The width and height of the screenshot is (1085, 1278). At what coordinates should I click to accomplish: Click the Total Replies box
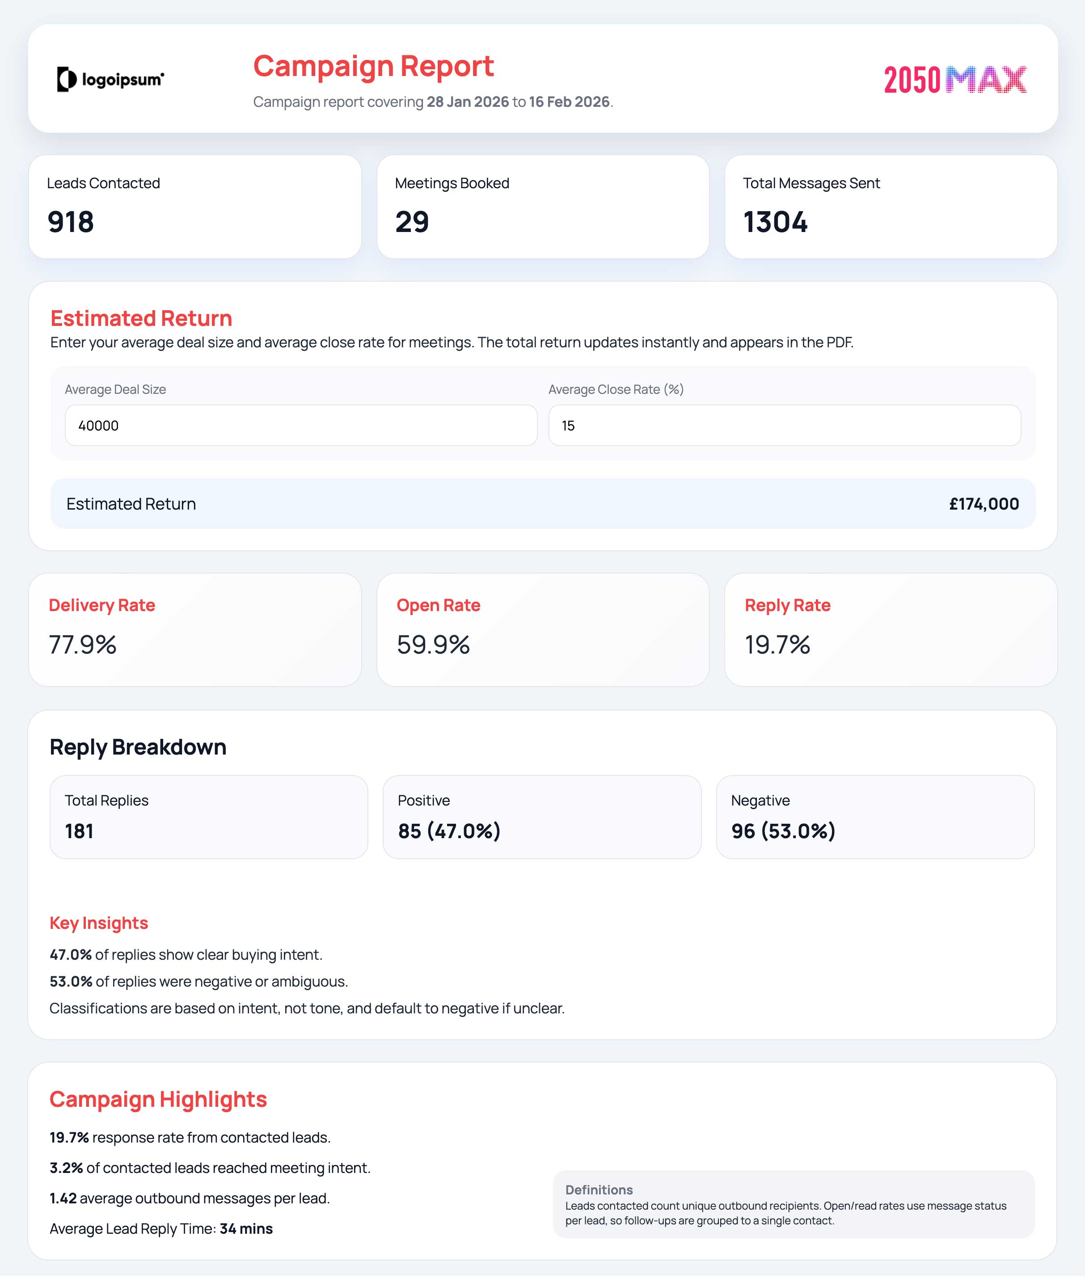(x=208, y=817)
